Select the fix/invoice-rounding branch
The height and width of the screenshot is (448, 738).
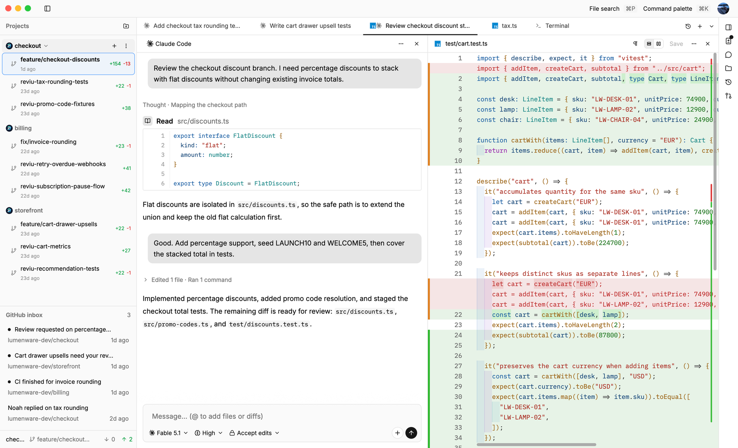click(68, 146)
